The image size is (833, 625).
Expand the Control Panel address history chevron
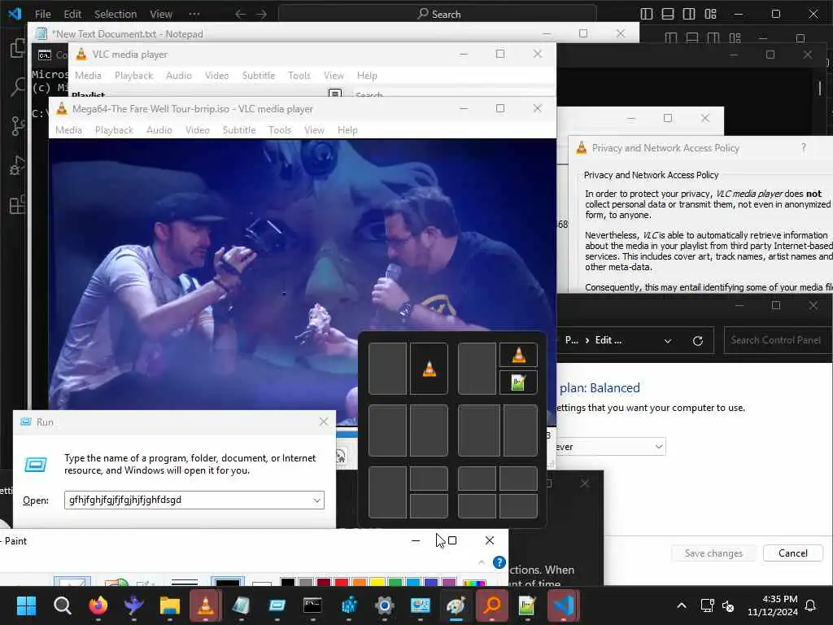coord(668,341)
